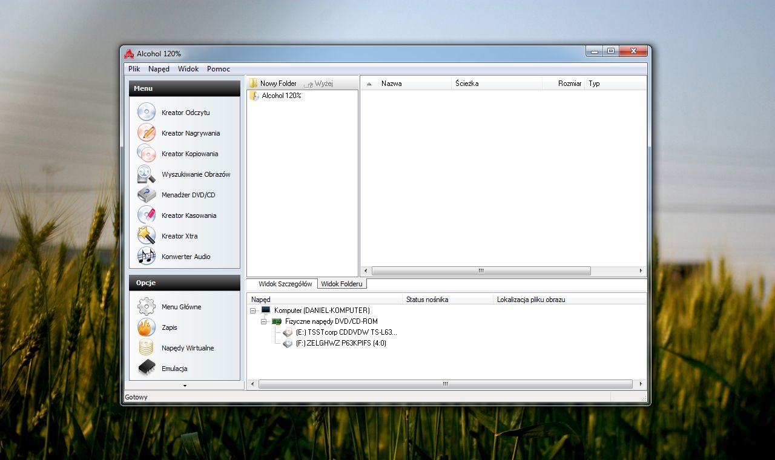Select (E:) TSSTcorp CDDVDW drive row
This screenshot has width=775, height=460.
tap(346, 332)
